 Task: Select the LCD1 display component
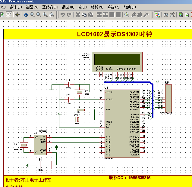point(117,62)
